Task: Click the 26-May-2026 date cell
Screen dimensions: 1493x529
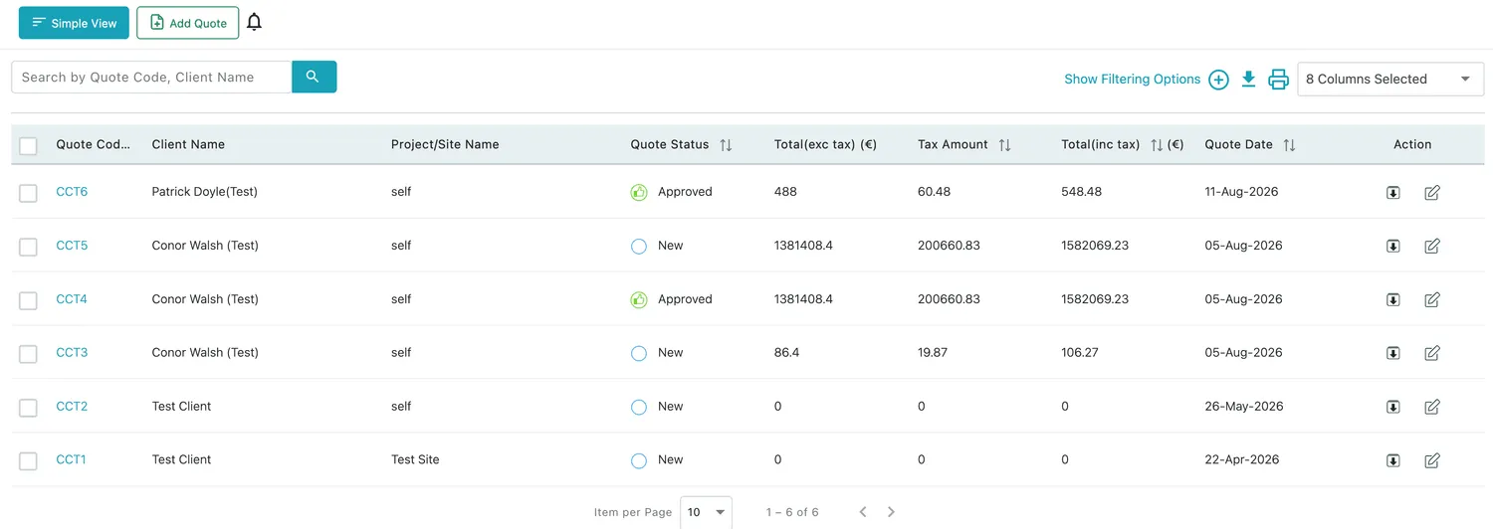Action: tap(1244, 407)
